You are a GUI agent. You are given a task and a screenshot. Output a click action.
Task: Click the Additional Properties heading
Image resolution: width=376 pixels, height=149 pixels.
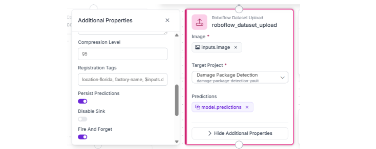105,20
